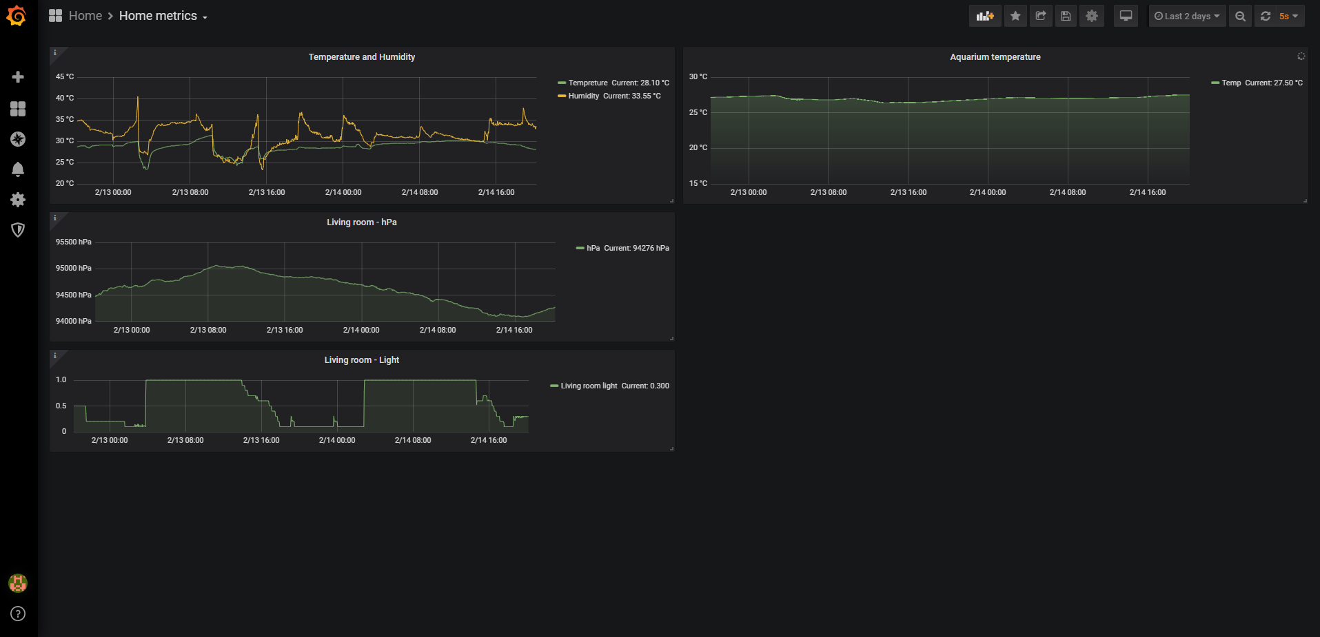Toggle the Temp series in Aquarium legend
This screenshot has height=637, width=1320.
1231,83
